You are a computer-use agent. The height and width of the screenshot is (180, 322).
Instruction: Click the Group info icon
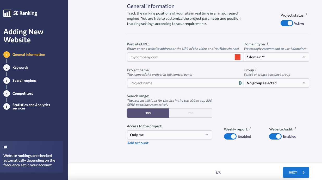pyautogui.click(x=256, y=70)
